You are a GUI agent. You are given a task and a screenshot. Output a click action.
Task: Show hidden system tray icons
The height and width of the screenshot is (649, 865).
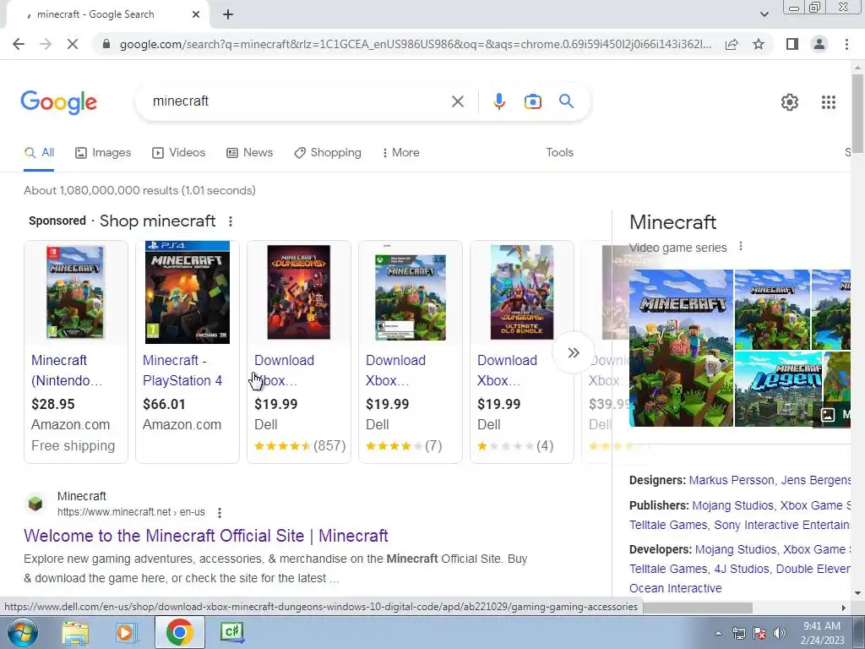click(718, 633)
